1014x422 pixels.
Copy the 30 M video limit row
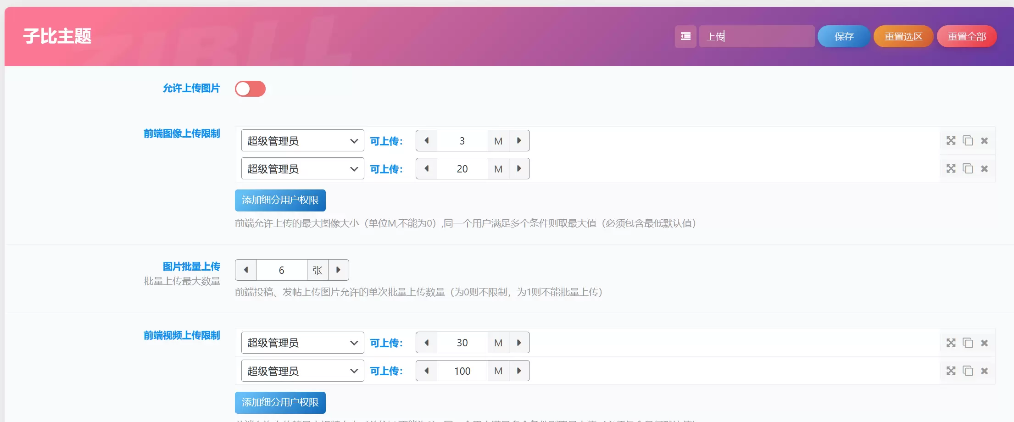point(968,343)
